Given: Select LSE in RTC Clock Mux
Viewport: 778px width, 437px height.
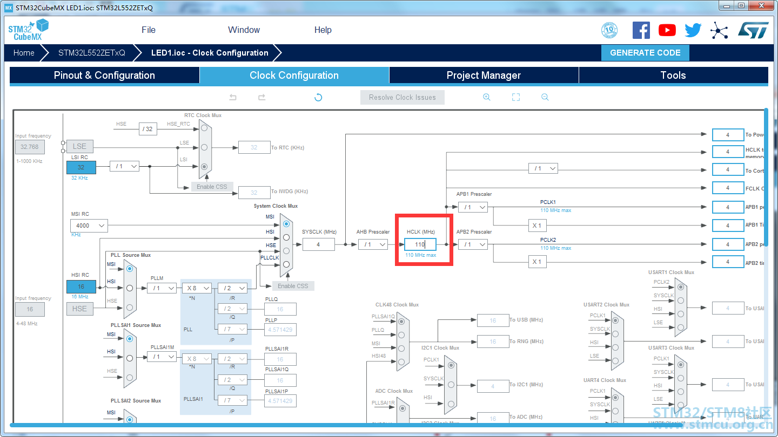Looking at the screenshot, I should point(204,147).
